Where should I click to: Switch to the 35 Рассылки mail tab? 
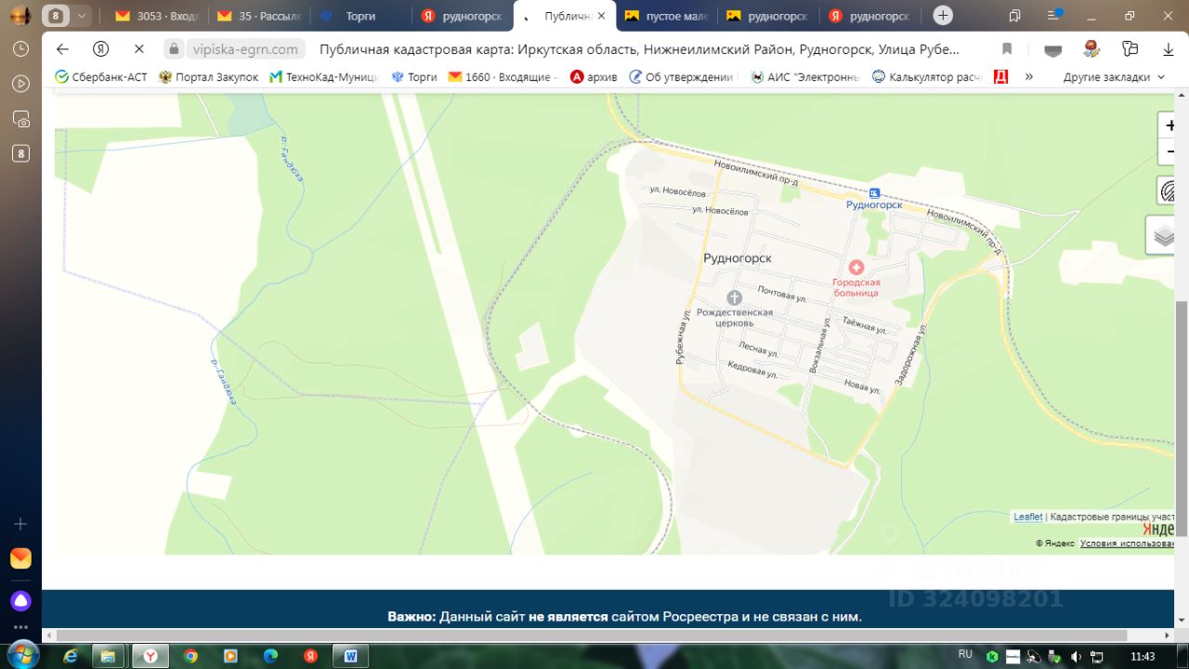(258, 17)
